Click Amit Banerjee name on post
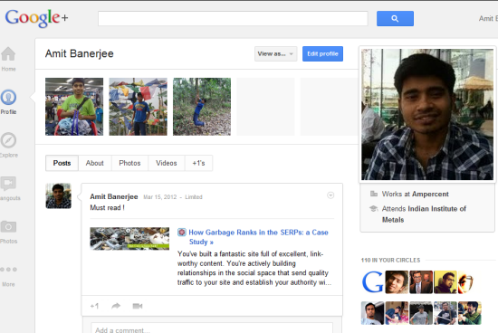The height and width of the screenshot is (333, 498). pos(114,197)
